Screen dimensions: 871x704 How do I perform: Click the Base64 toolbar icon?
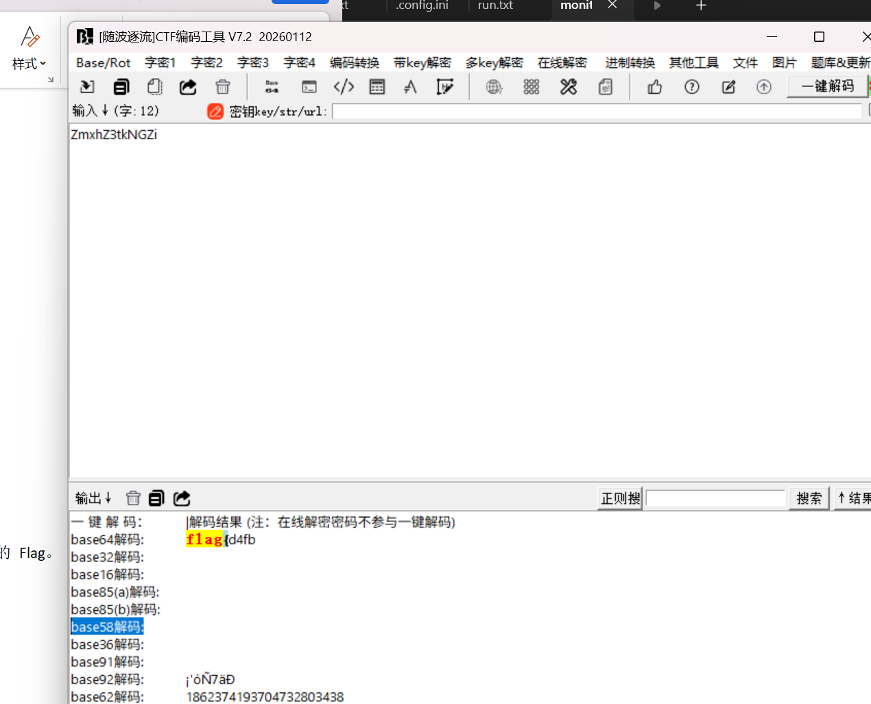tap(272, 87)
